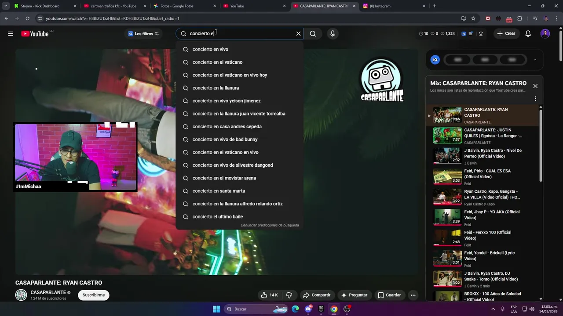The image size is (563, 316).
Task: Start voice search with the microphone
Action: click(x=333, y=33)
